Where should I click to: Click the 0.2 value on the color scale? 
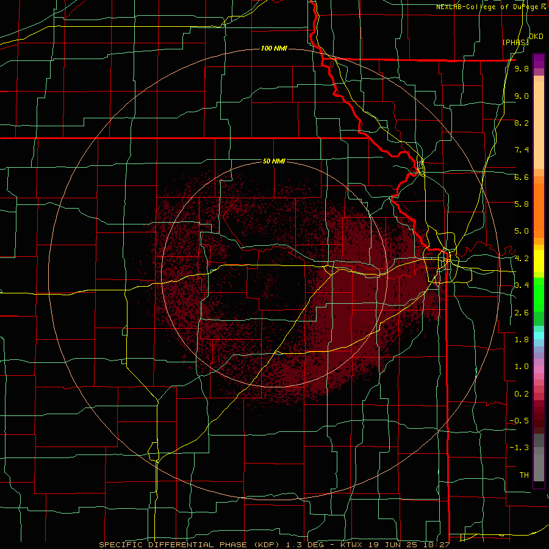point(522,394)
